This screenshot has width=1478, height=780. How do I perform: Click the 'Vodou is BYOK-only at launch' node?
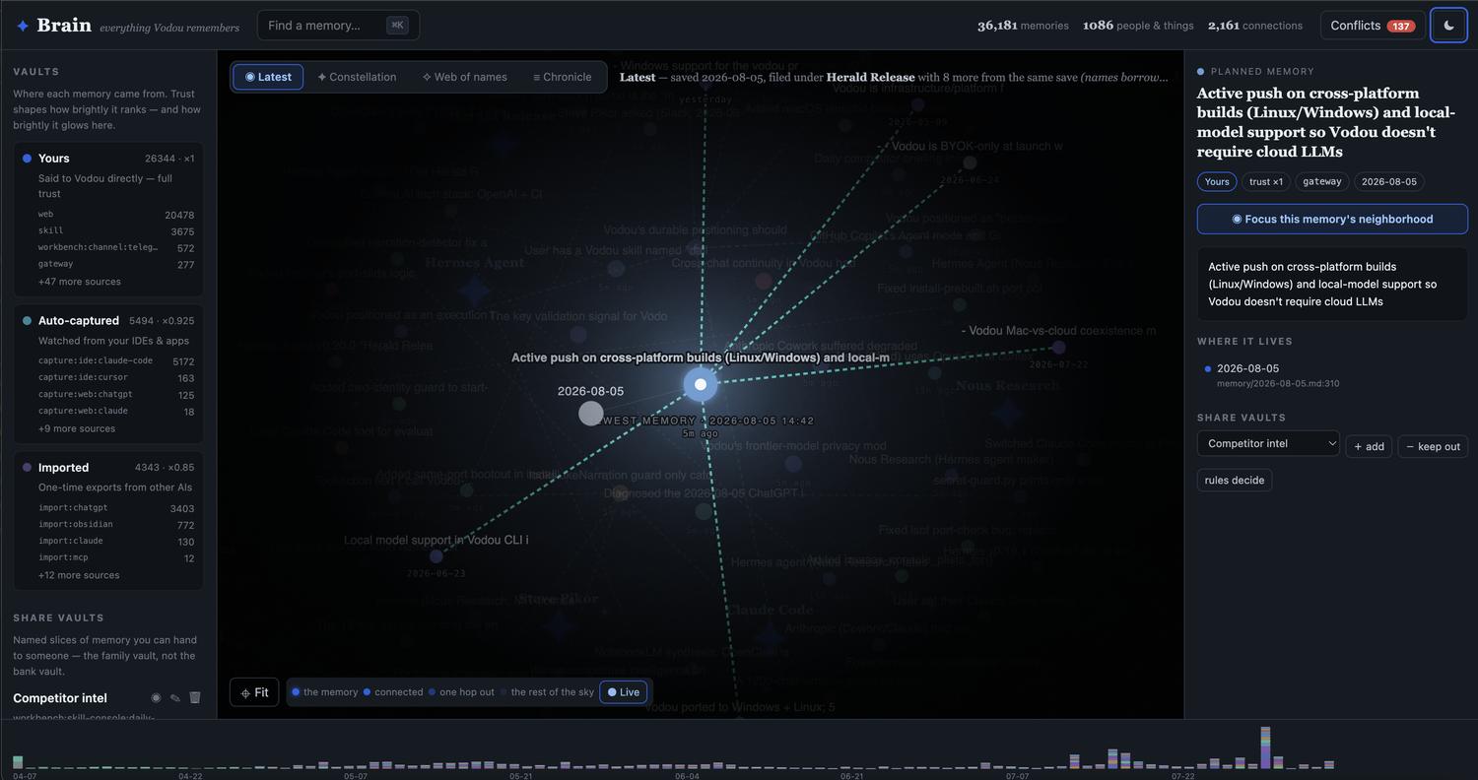pyautogui.click(x=970, y=162)
